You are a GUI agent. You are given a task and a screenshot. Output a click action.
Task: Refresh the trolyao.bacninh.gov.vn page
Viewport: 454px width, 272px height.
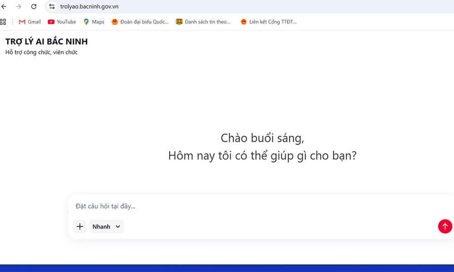click(x=33, y=6)
